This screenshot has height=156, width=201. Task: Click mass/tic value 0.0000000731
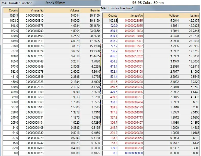31,118
